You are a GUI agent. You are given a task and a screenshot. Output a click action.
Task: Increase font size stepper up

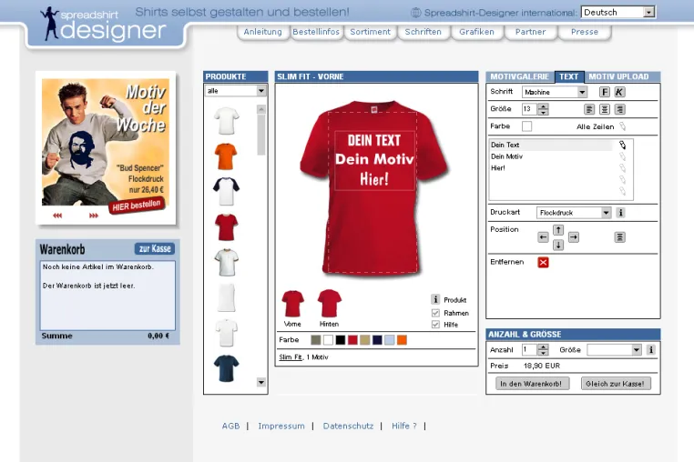point(544,106)
